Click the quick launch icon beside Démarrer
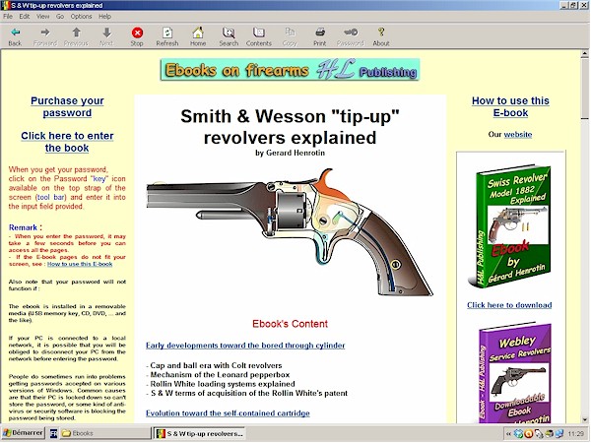The width and height of the screenshot is (591, 443). (53, 433)
